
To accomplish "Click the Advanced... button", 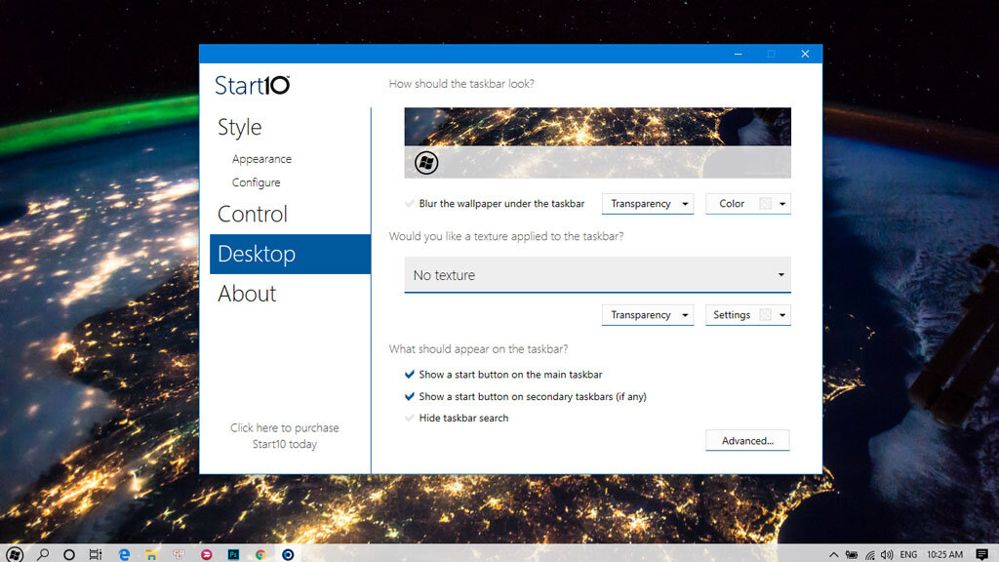I will [x=747, y=440].
